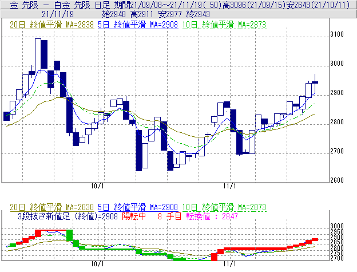Click the 10/1 date label under the lower chart
357x272 pixels.
(x=97, y=264)
